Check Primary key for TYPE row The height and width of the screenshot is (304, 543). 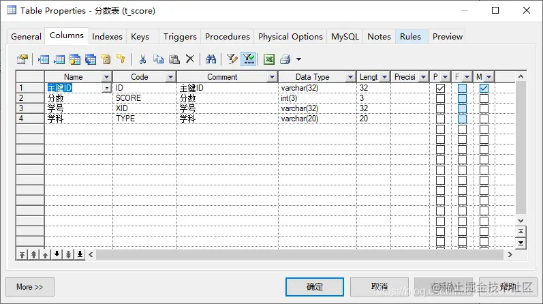click(x=441, y=119)
